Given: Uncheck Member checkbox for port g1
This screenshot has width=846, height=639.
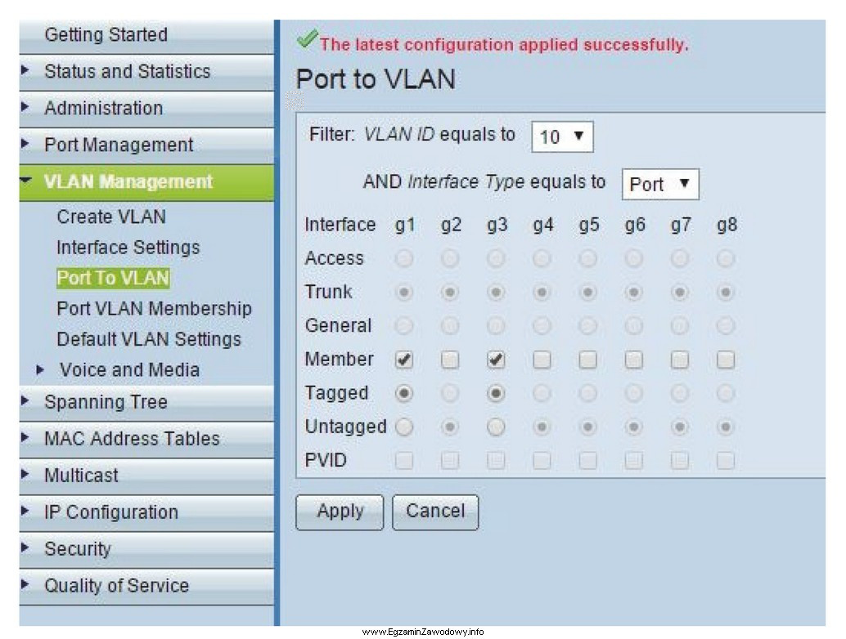Looking at the screenshot, I should coord(404,360).
